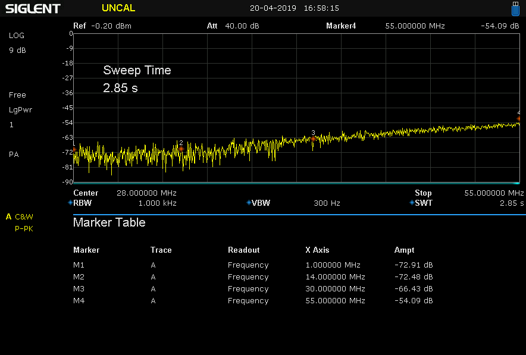
Task: Click the -18 label on the Y axis
Action: pyautogui.click(x=67, y=64)
